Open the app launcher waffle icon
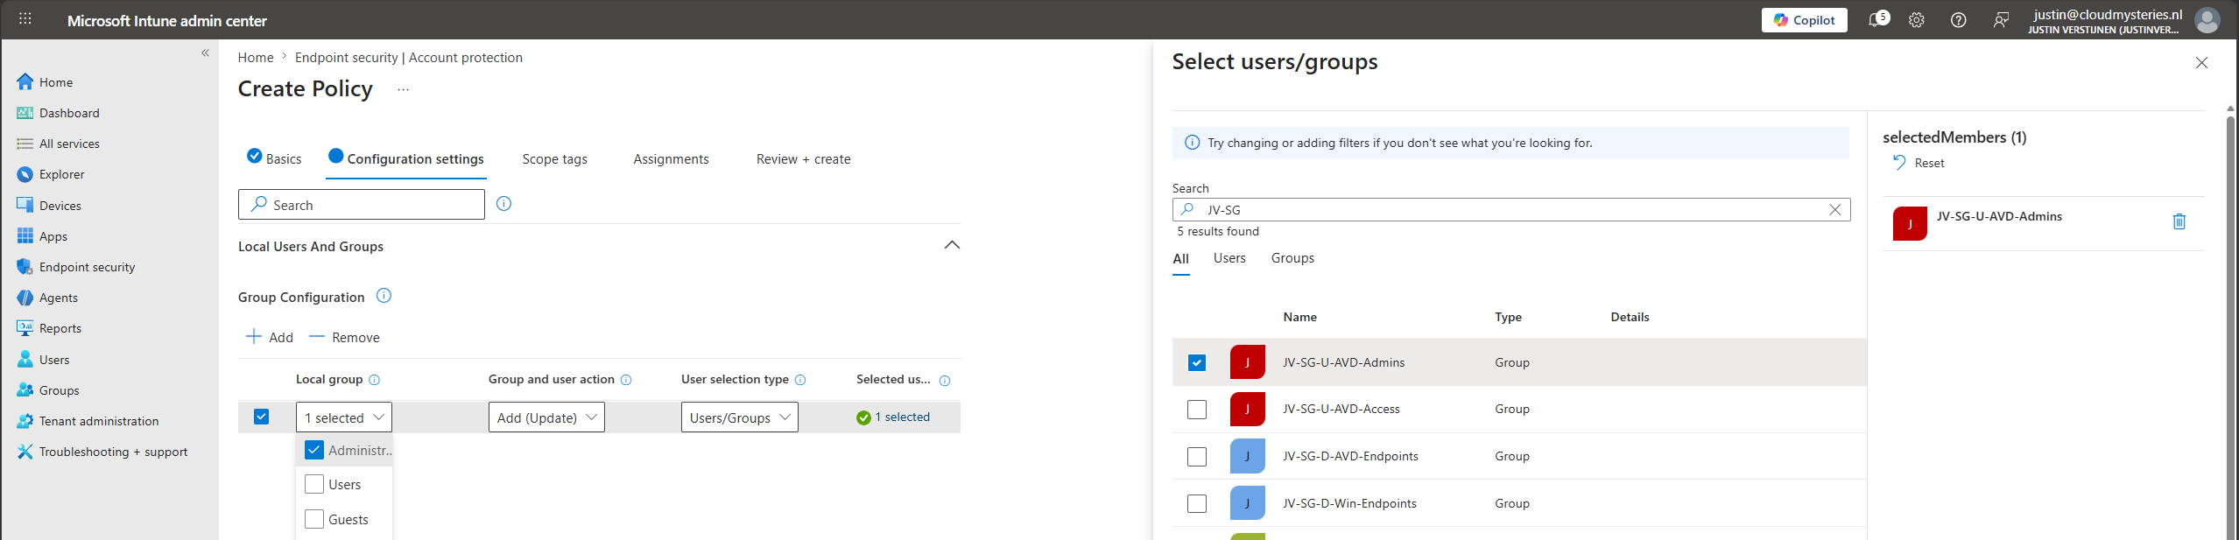Image resolution: width=2239 pixels, height=540 pixels. [x=25, y=18]
